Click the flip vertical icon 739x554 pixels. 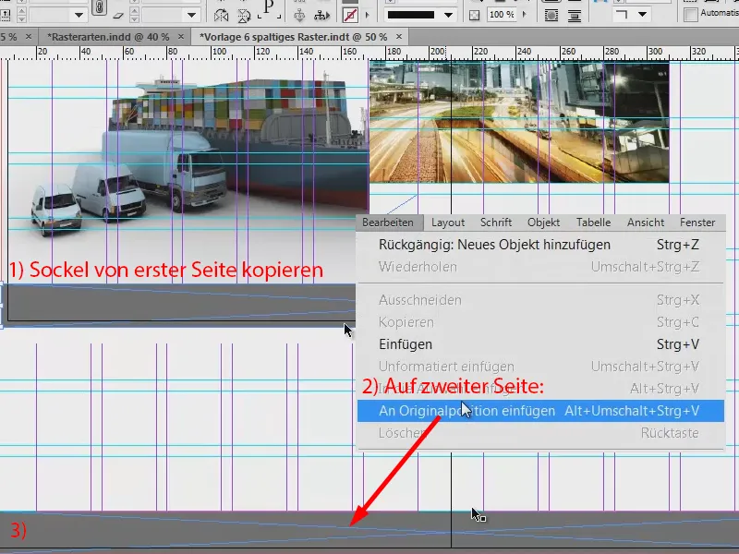tap(244, 15)
